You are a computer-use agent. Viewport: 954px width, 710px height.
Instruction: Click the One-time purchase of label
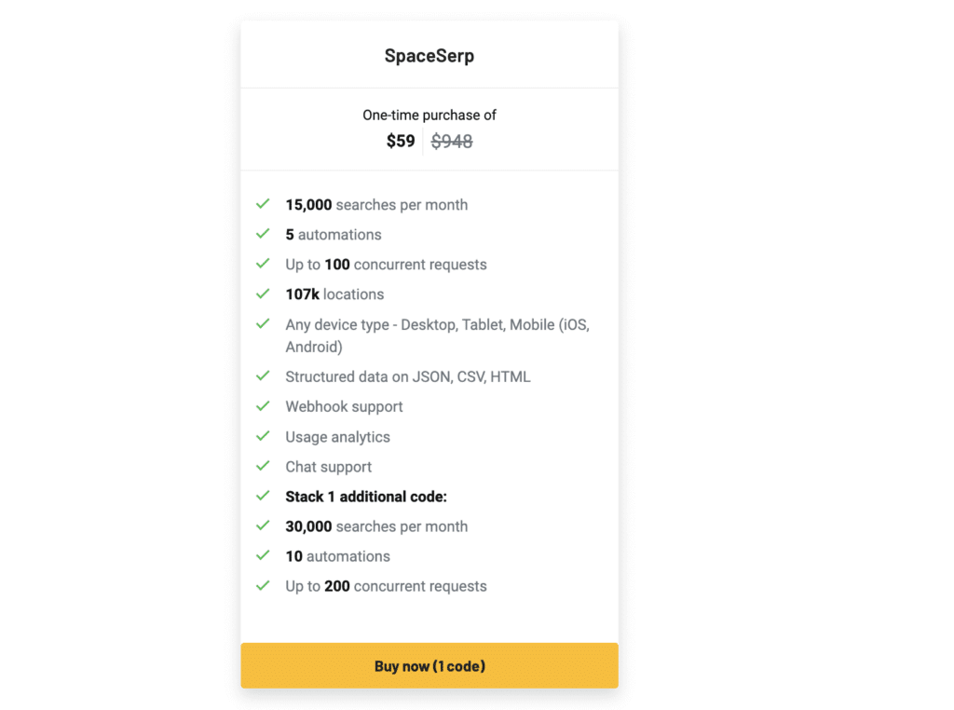(x=429, y=116)
